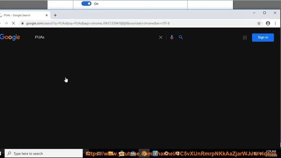The width and height of the screenshot is (281, 158).
Task: Close the PUAs - Google Search tab
Action: (x=47, y=15)
